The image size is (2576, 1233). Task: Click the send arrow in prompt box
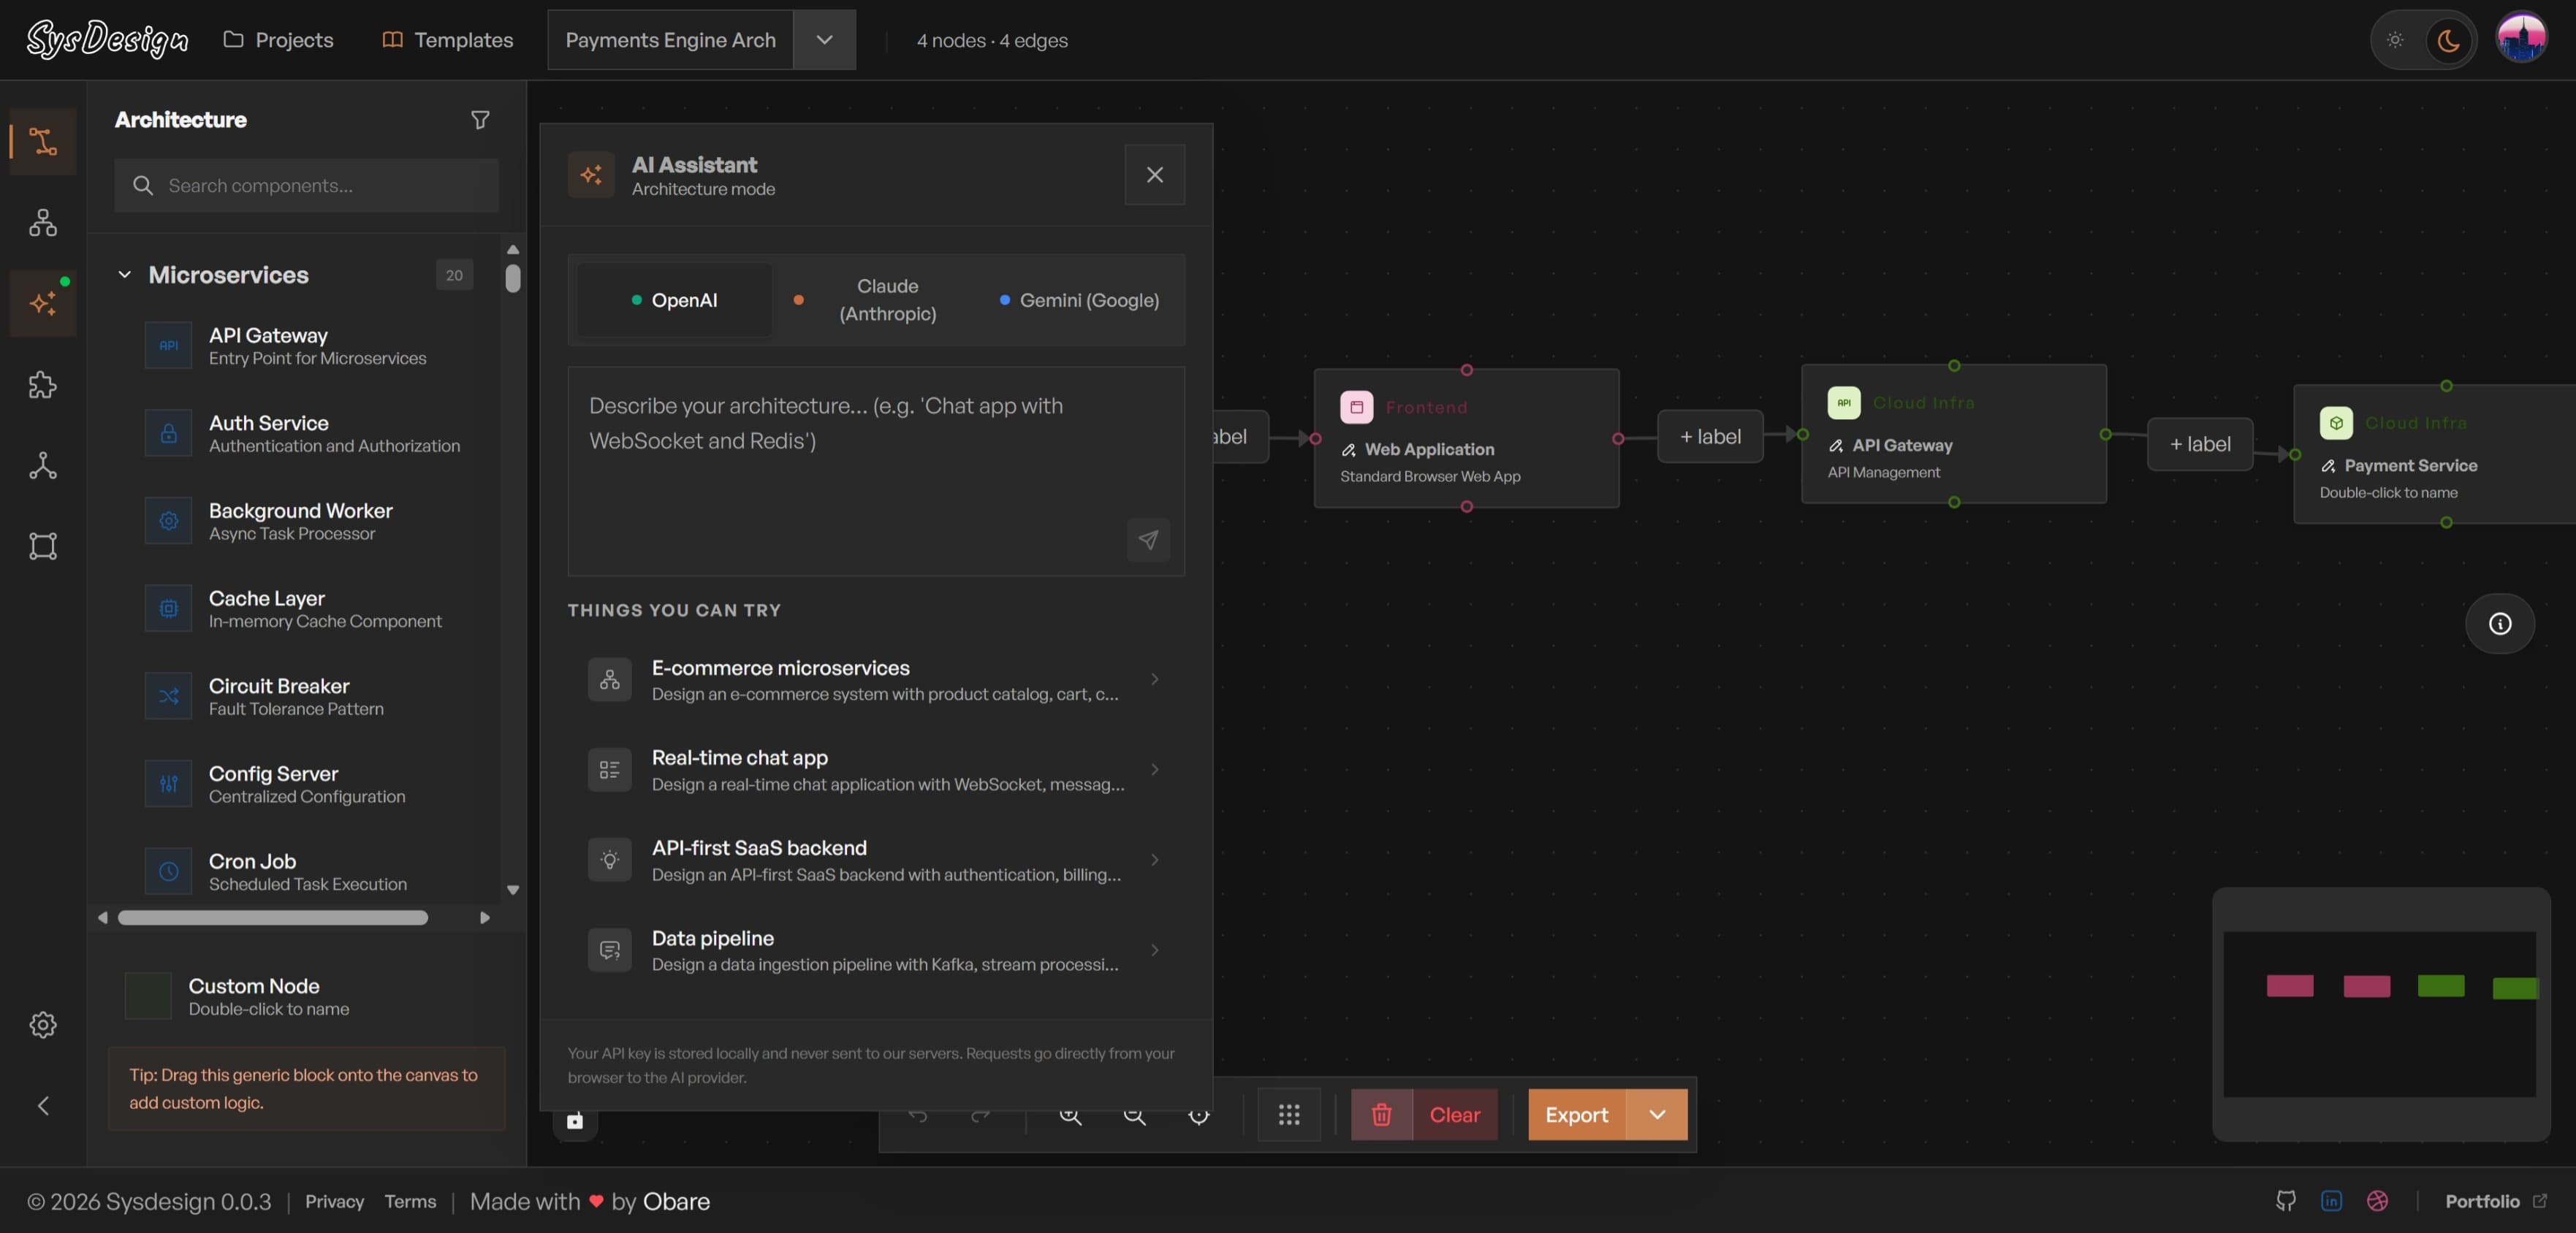tap(1148, 540)
